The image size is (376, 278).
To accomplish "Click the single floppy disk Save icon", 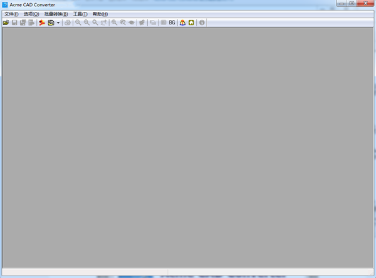I will 14,22.
